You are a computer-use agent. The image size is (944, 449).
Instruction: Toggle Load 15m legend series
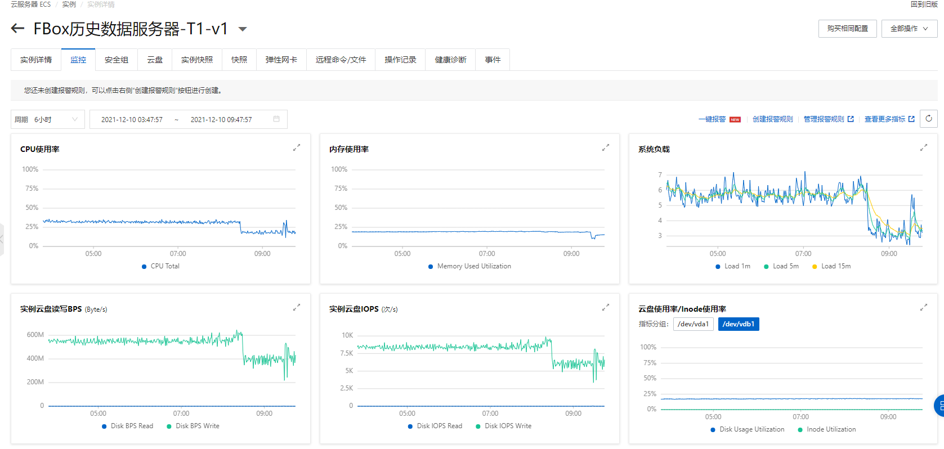pyautogui.click(x=831, y=266)
